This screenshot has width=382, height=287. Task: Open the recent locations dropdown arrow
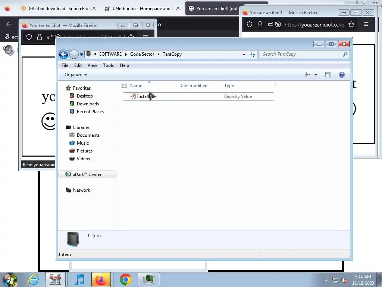coord(81,55)
